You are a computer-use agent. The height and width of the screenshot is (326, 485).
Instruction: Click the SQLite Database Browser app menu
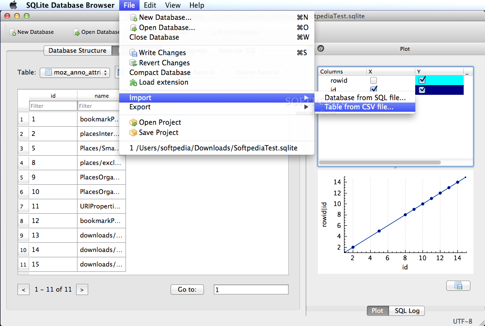tap(70, 5)
